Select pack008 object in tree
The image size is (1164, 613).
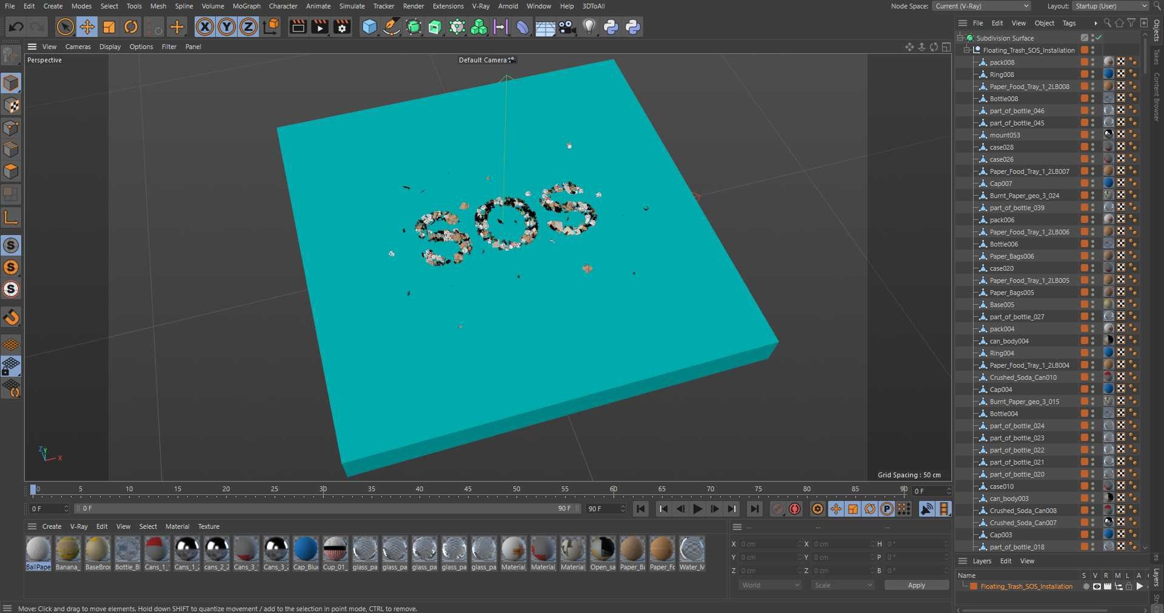[1002, 62]
